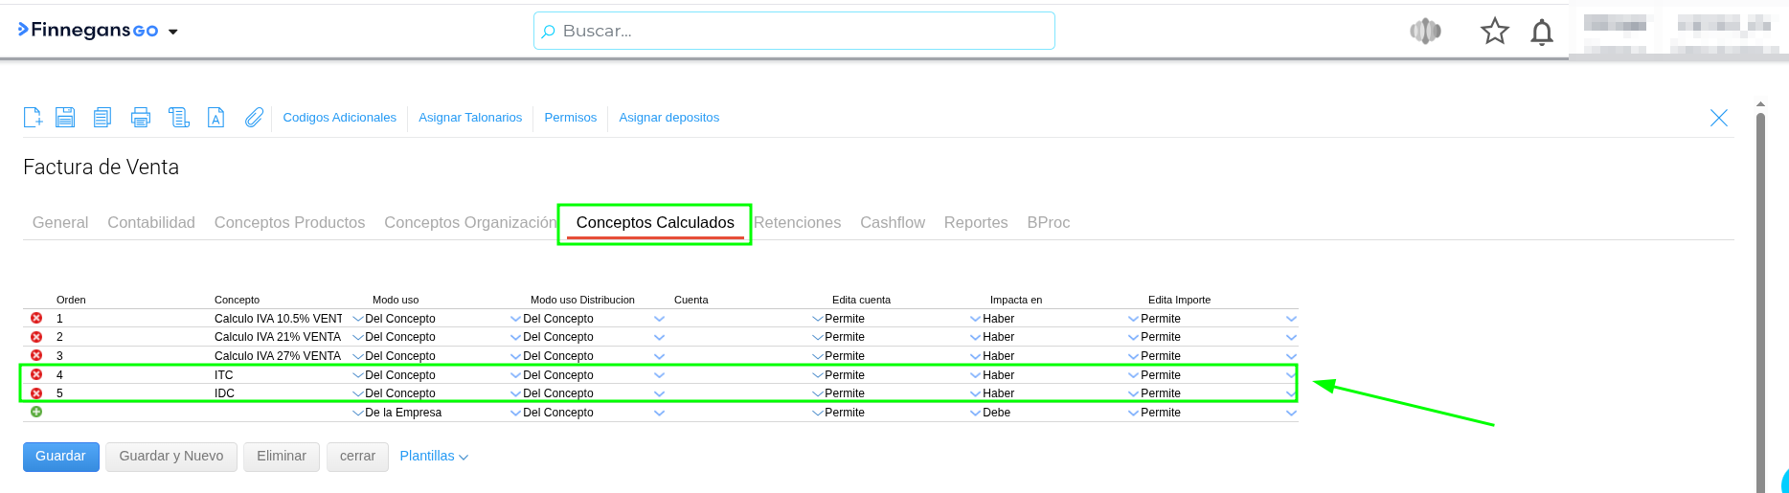Click the copy document icon
1789x493 pixels.
click(102, 117)
